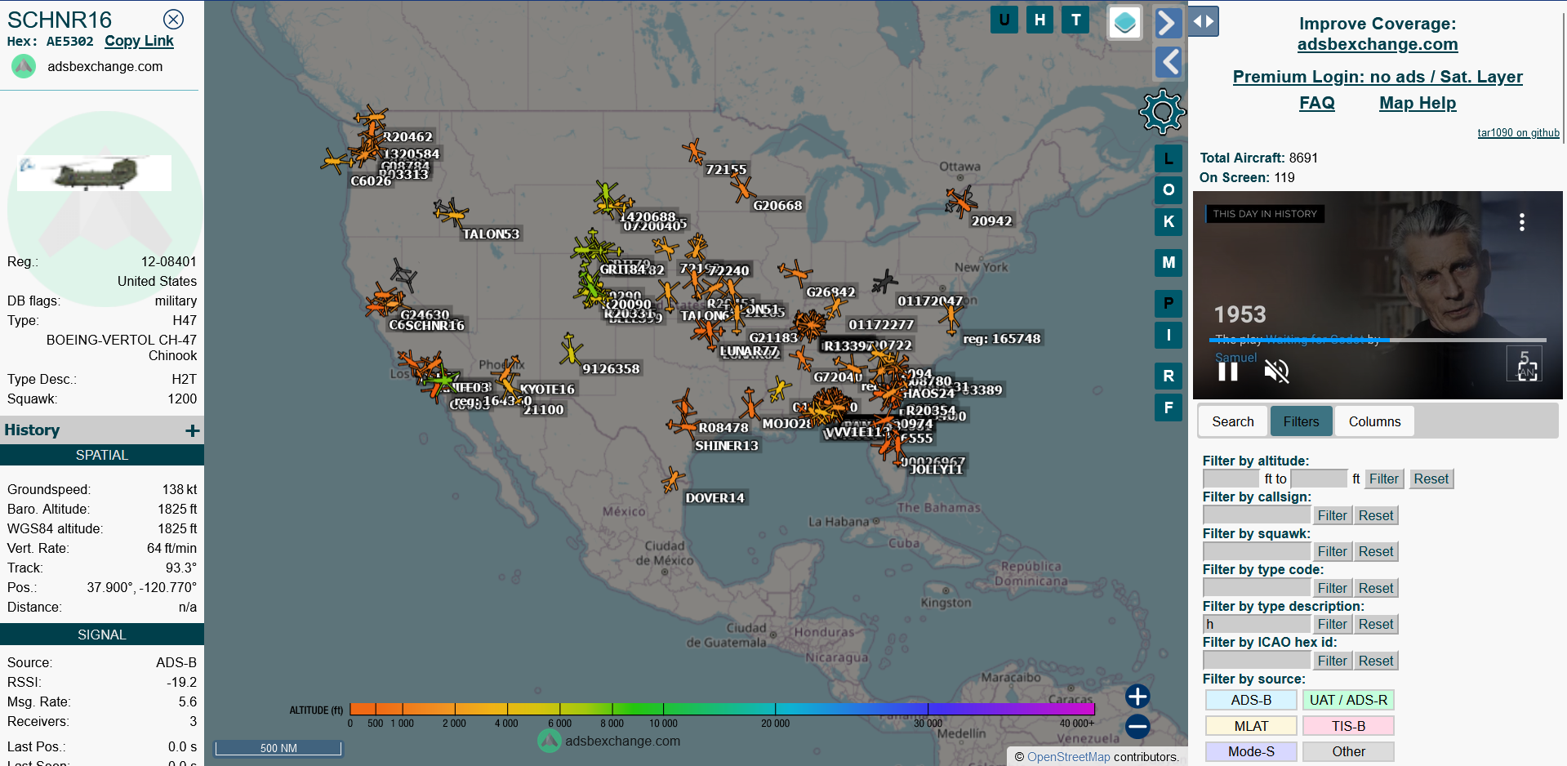This screenshot has width=1567, height=766.
Task: Open map settings gear
Action: pyautogui.click(x=1162, y=112)
